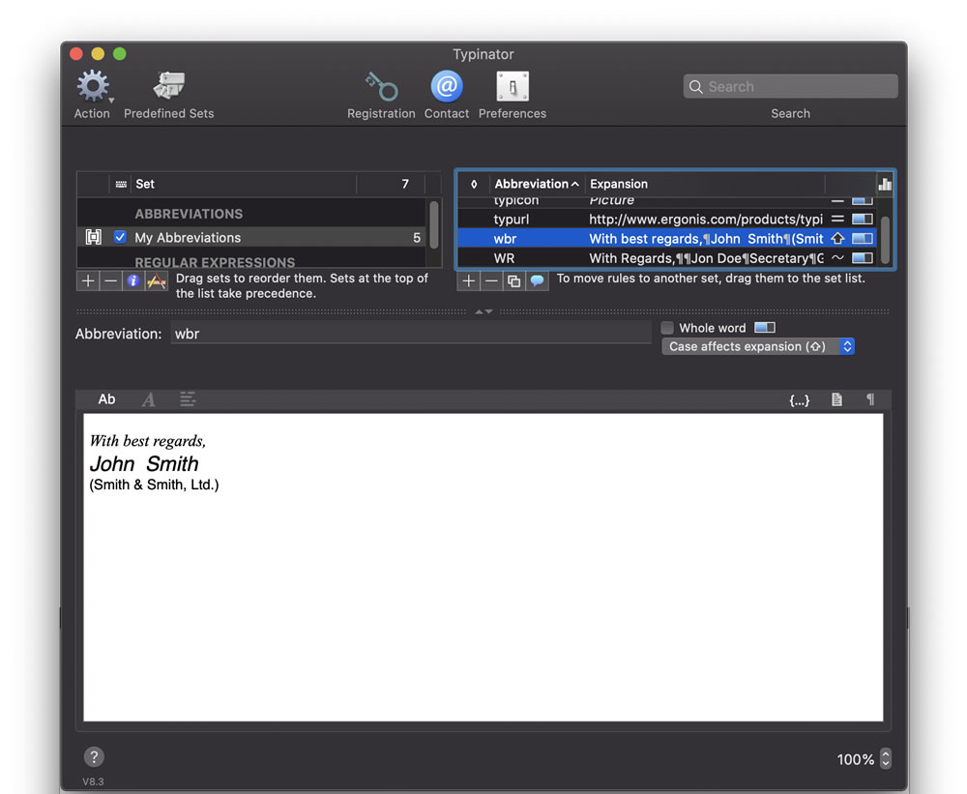Click the application-specific set icon button

(157, 281)
